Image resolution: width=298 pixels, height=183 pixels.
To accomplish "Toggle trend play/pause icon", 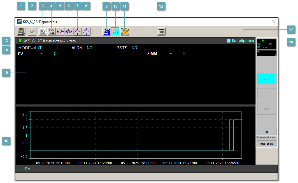I will [52, 32].
